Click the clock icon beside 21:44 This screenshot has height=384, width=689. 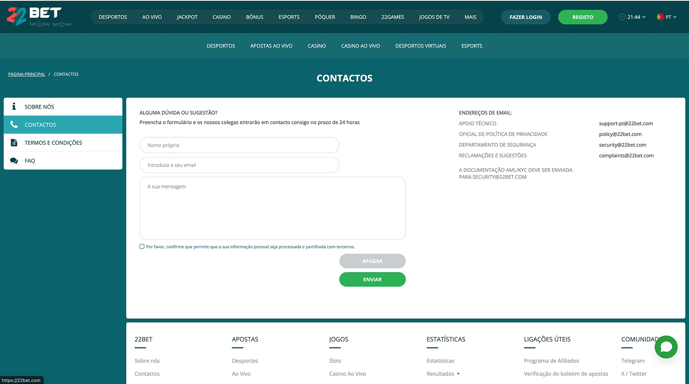pos(622,17)
